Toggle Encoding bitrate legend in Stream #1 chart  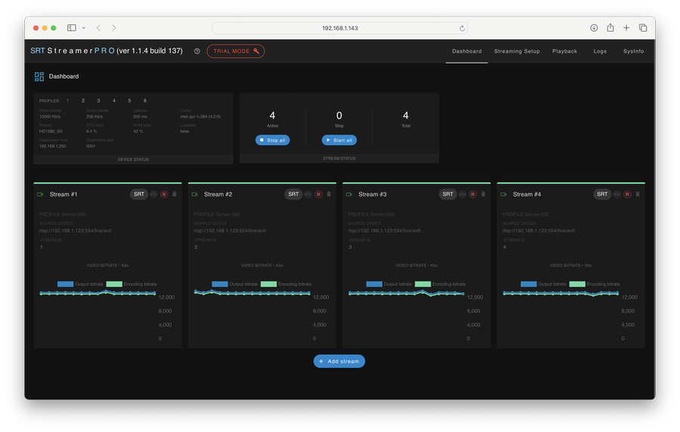coord(131,284)
